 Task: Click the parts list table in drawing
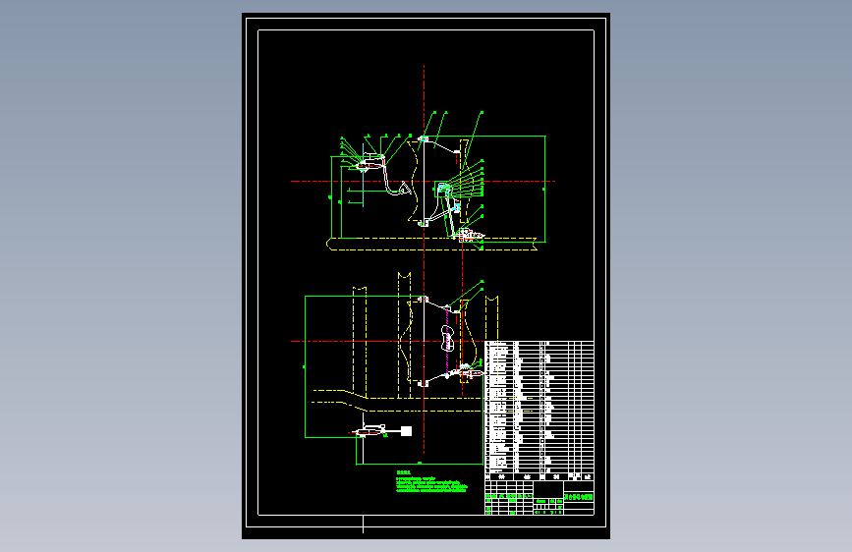pyautogui.click(x=540, y=411)
